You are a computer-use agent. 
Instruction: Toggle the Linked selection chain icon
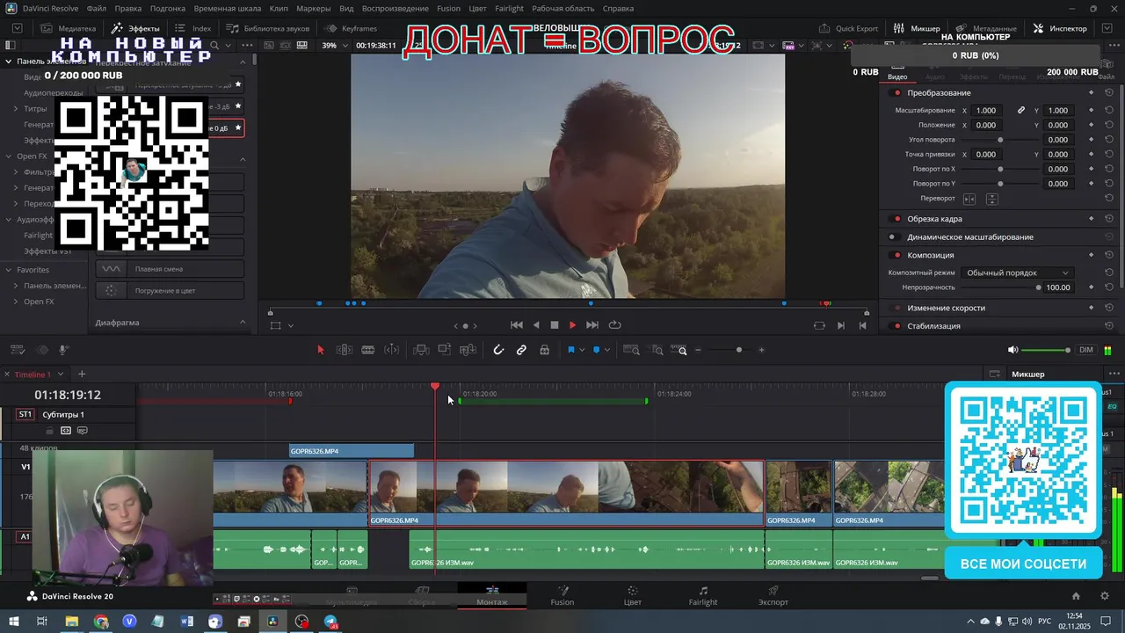521,350
